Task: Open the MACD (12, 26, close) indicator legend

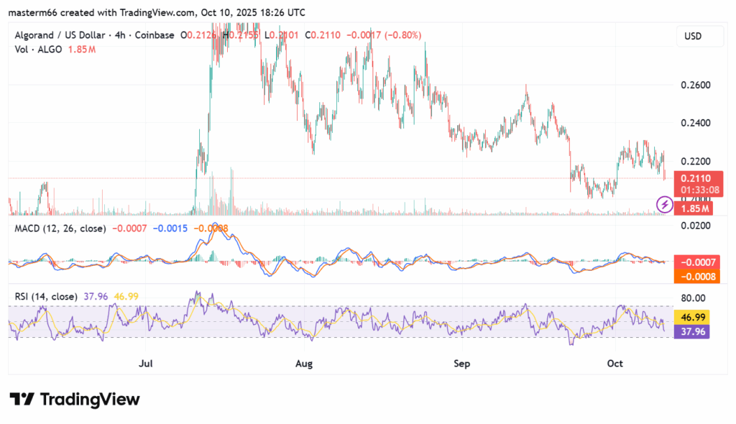Action: (x=61, y=228)
